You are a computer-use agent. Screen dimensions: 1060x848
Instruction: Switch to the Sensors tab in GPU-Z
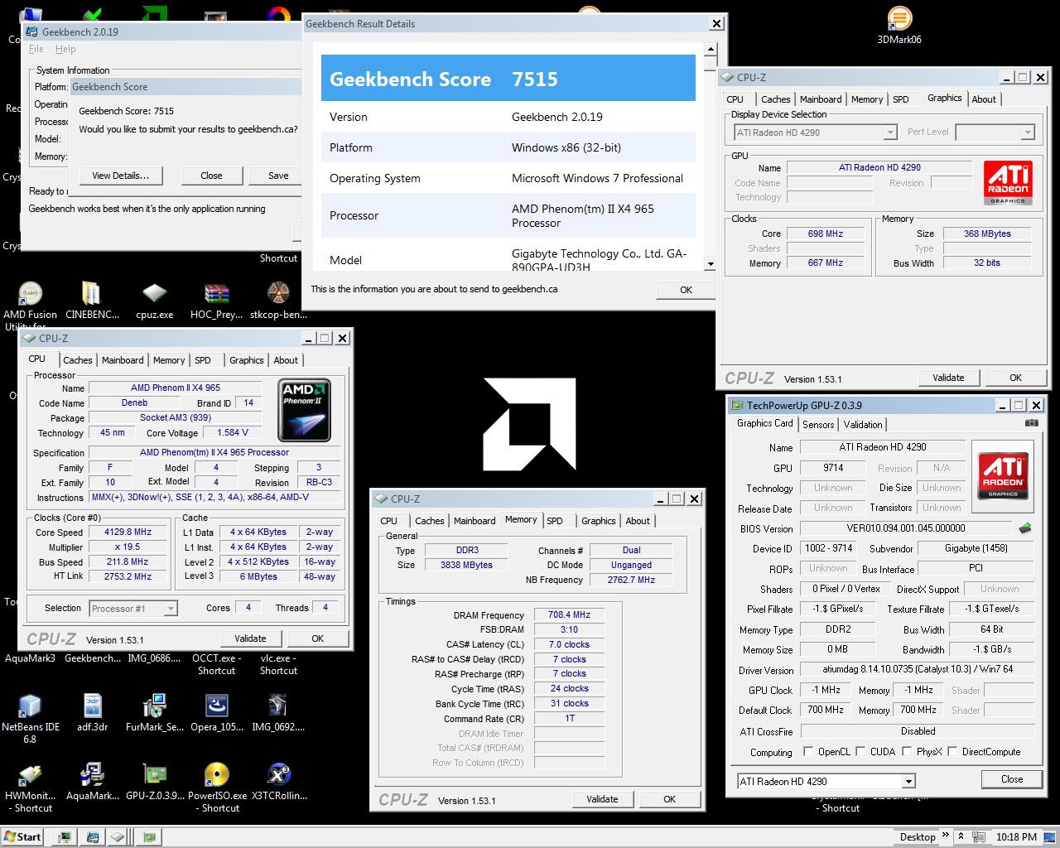818,424
